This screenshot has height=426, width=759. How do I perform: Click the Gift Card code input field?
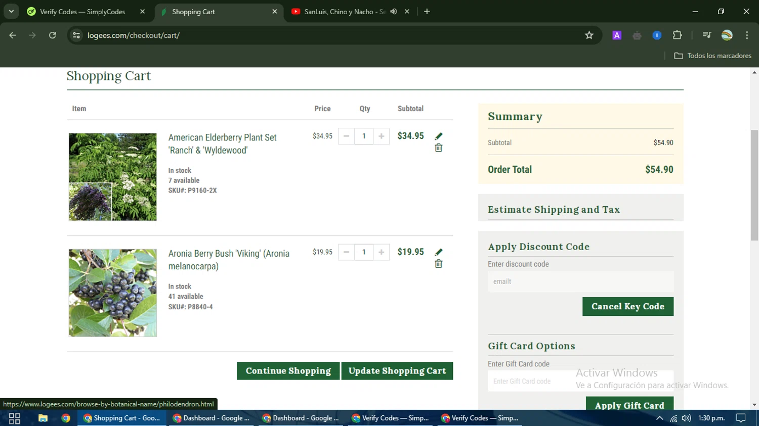[x=580, y=381]
